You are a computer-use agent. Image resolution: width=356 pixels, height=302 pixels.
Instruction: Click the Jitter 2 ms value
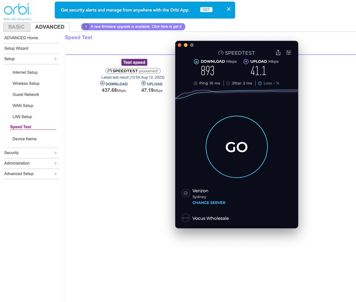[x=242, y=83]
